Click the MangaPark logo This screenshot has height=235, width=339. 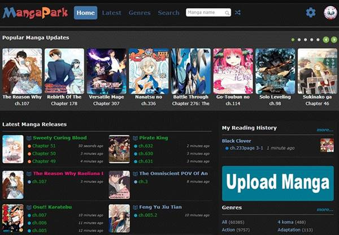coord(35,12)
